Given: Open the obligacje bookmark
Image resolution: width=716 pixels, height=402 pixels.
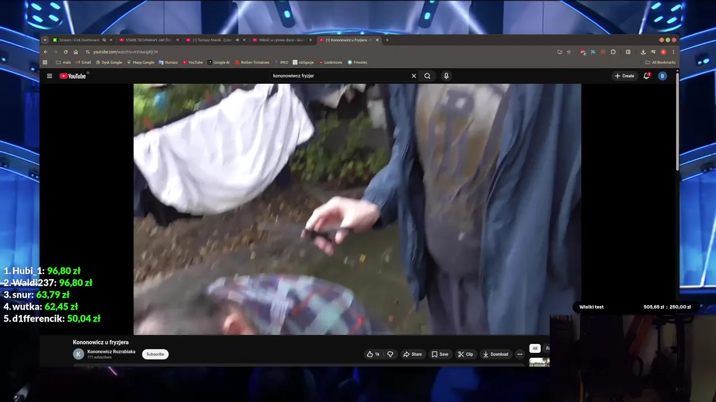Looking at the screenshot, I should click(303, 63).
